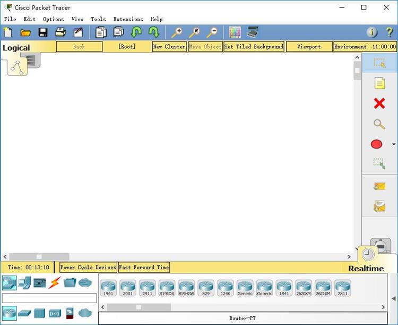Create a new file with New icon
Image resolution: width=398 pixels, height=325 pixels.
[8, 32]
